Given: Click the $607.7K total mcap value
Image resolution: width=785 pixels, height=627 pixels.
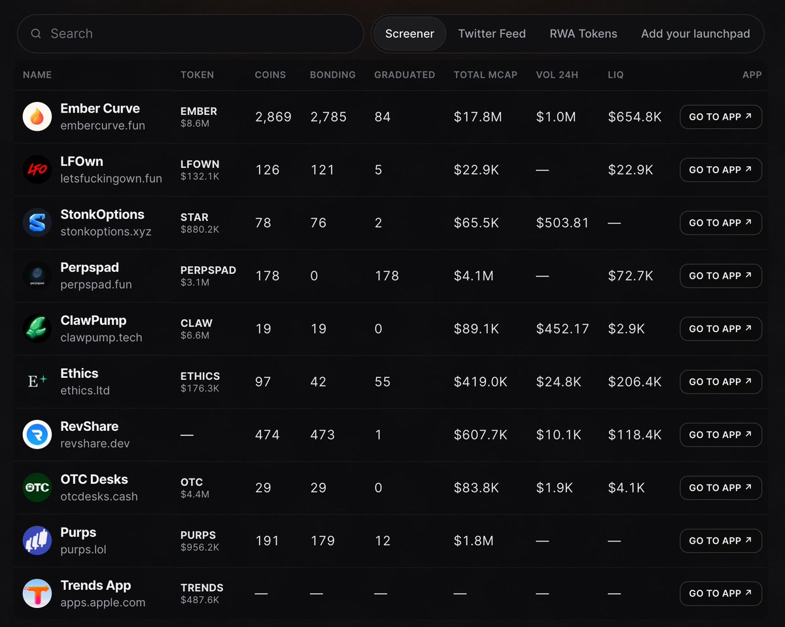Looking at the screenshot, I should [481, 435].
